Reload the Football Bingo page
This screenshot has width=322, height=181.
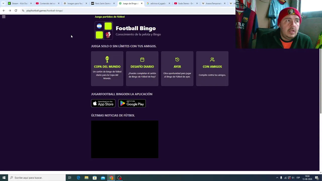16,11
